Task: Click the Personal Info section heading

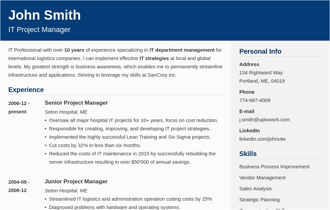Action: [x=260, y=51]
